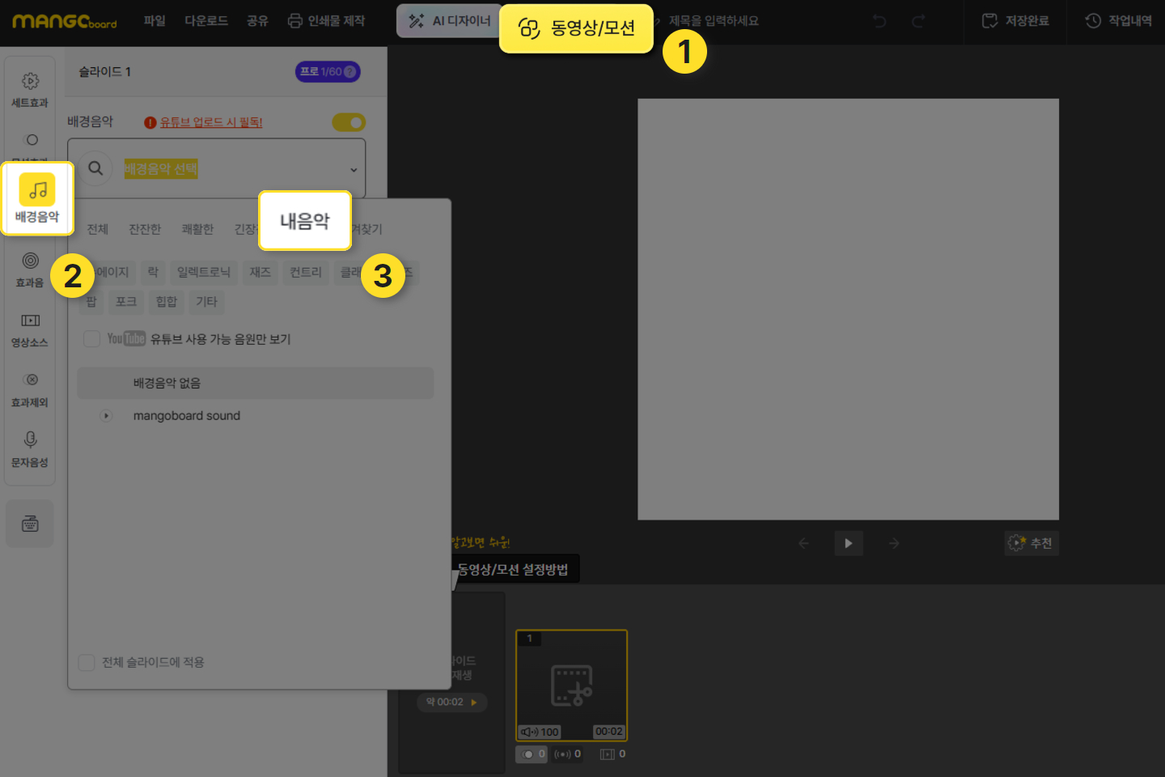1165x777 pixels.
Task: Select the 세트효과 sidebar icon
Action: pos(30,89)
